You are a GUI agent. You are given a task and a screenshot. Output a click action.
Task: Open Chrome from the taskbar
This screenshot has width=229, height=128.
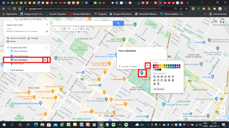(x=101, y=125)
